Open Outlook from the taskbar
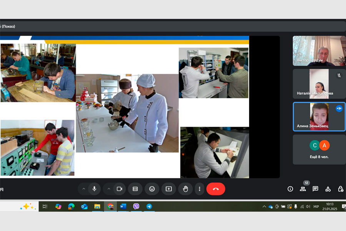This screenshot has height=231, width=346. pyautogui.click(x=84, y=206)
